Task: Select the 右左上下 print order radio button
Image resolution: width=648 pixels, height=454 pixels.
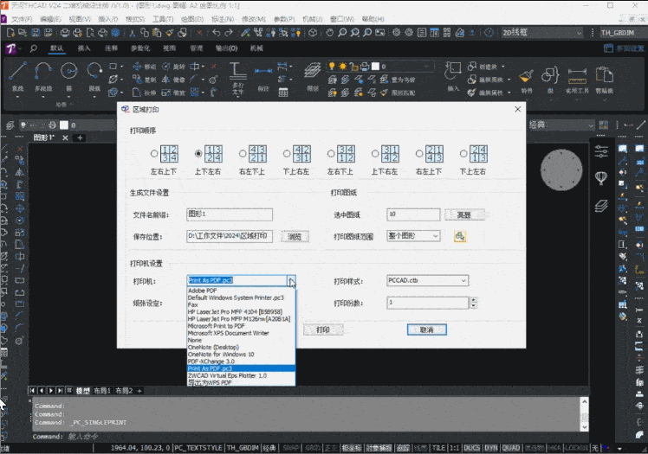Action: tap(419, 153)
